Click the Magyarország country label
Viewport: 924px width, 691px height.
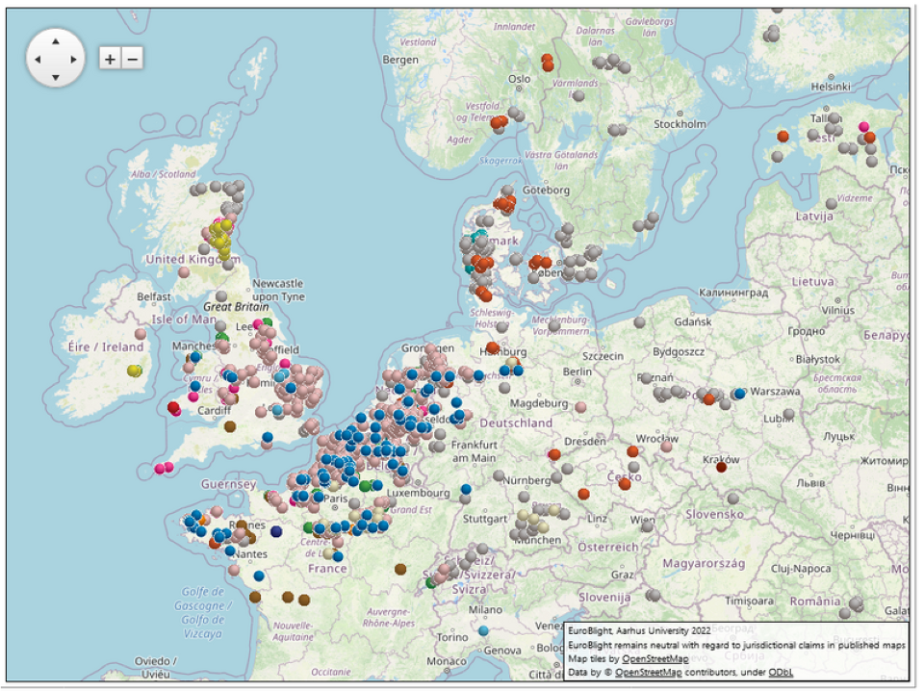(704, 564)
